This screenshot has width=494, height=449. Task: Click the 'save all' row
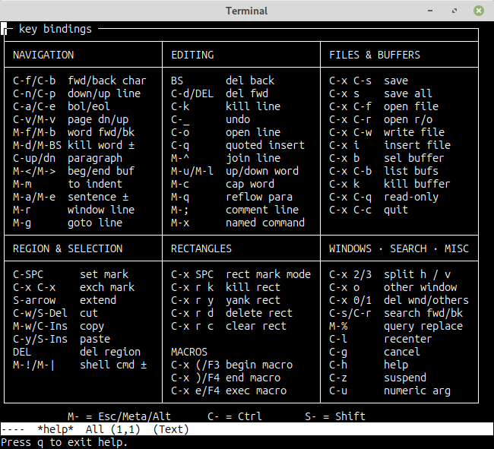(381, 93)
